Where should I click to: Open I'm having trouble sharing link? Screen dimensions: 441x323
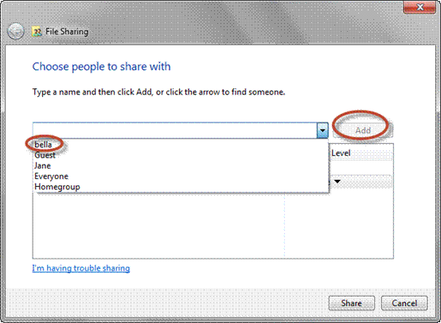(x=81, y=268)
